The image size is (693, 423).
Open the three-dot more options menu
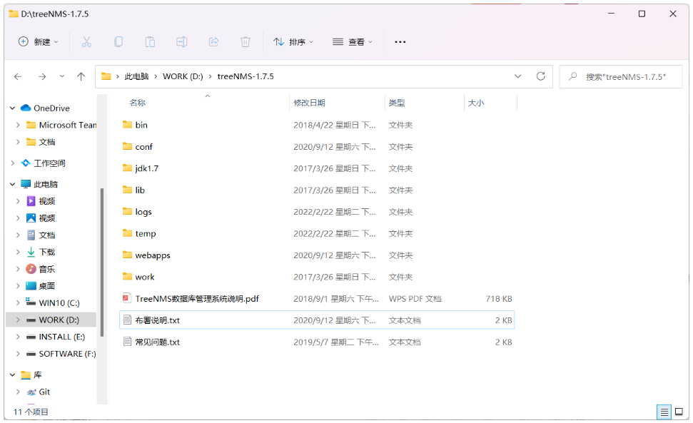click(400, 42)
